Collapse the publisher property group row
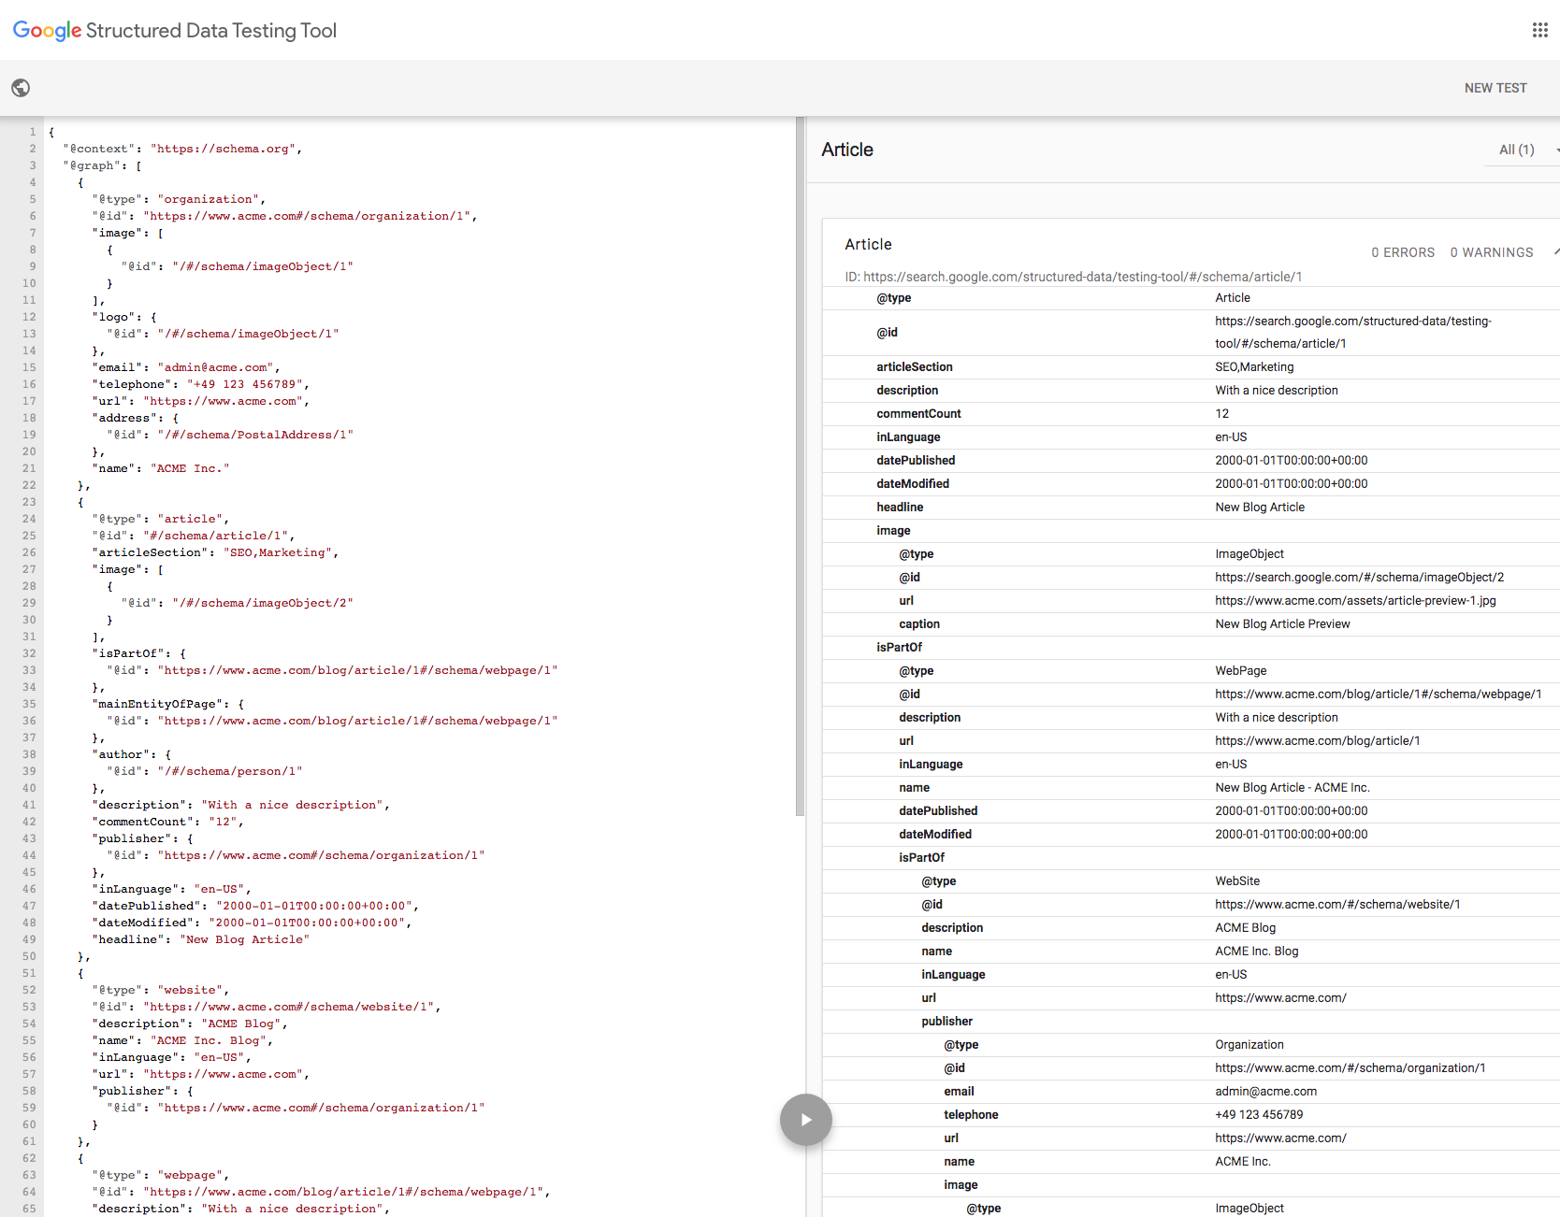This screenshot has width=1560, height=1217. [x=946, y=1021]
